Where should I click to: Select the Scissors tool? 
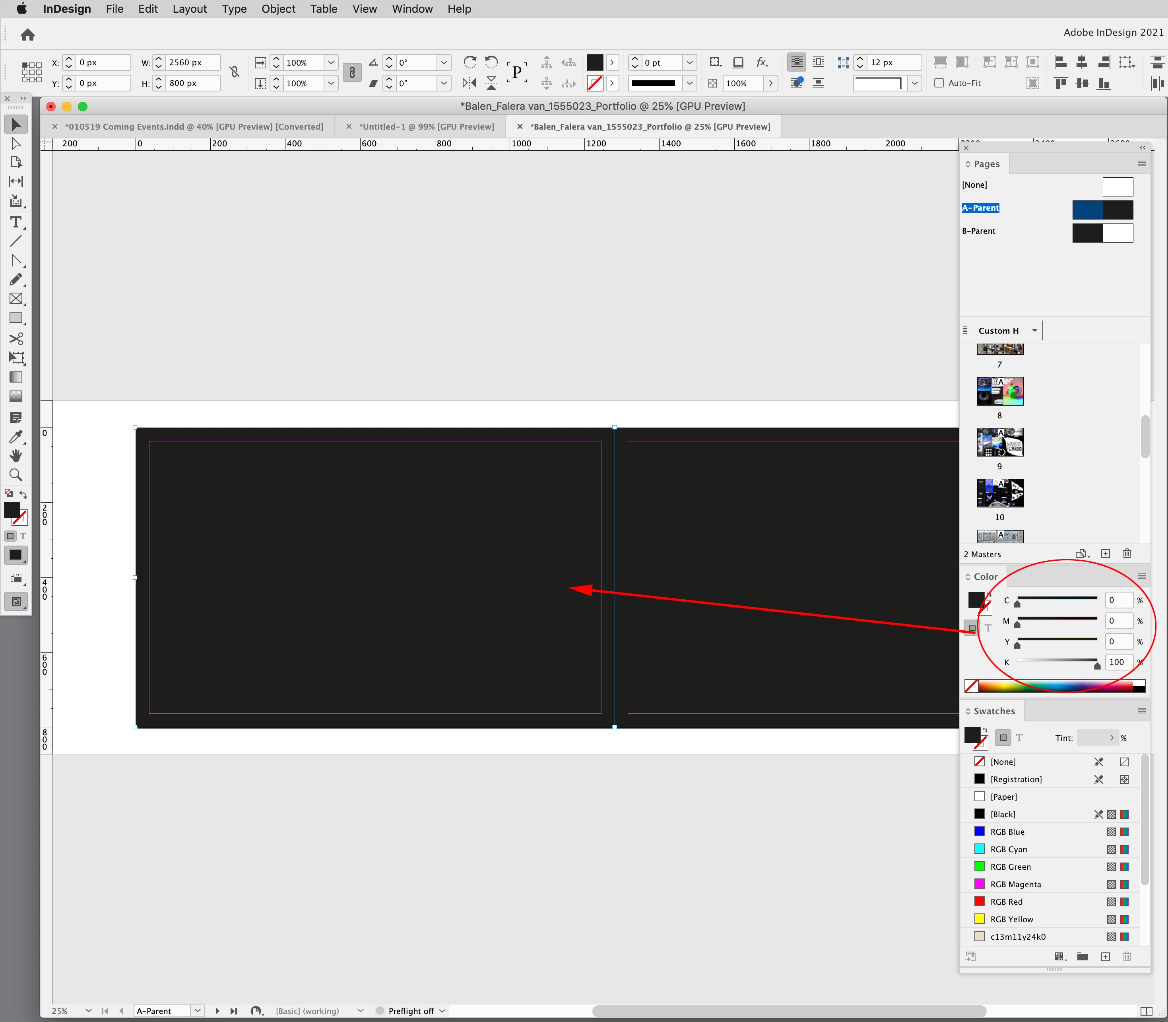(x=16, y=339)
